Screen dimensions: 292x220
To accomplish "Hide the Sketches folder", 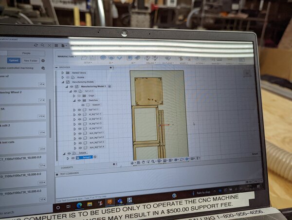I will [x=79, y=100].
